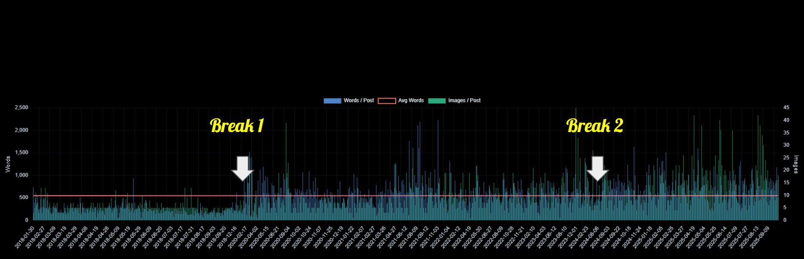The width and height of the screenshot is (804, 259).
Task: Click the 1,000 tick on Words axis
Action: [x=21, y=175]
